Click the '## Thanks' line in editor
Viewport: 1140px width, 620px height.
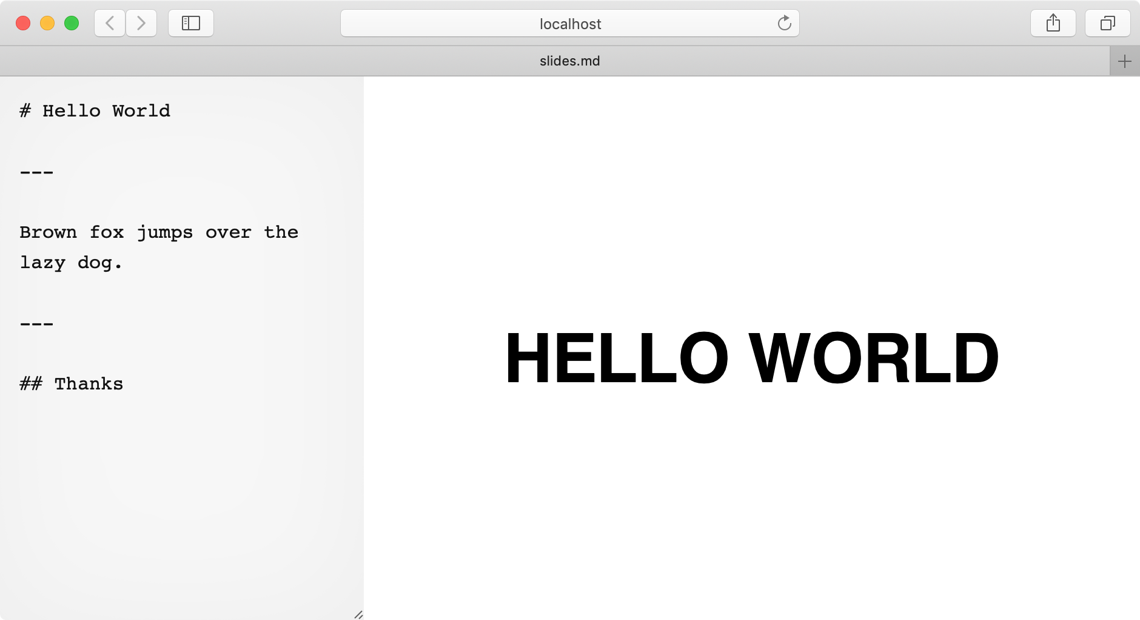point(72,384)
